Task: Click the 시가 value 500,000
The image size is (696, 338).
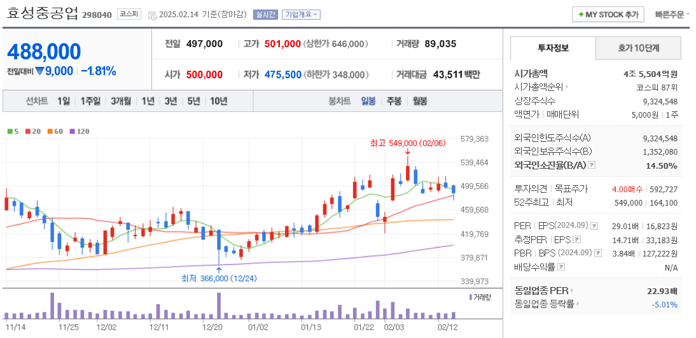Action: pos(204,74)
